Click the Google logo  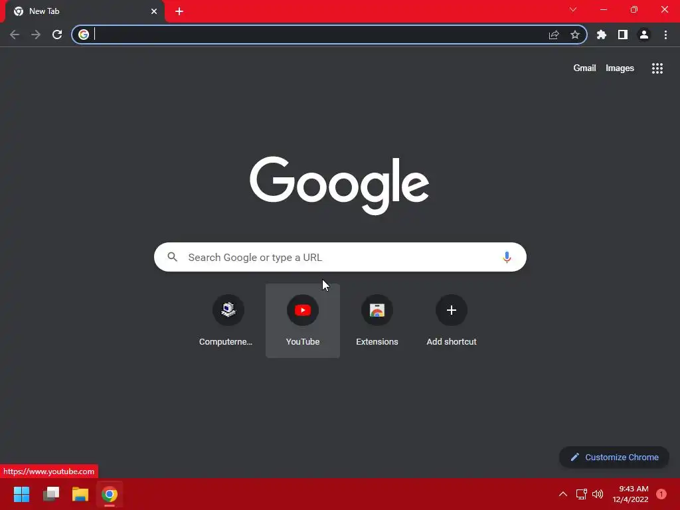pyautogui.click(x=339, y=185)
